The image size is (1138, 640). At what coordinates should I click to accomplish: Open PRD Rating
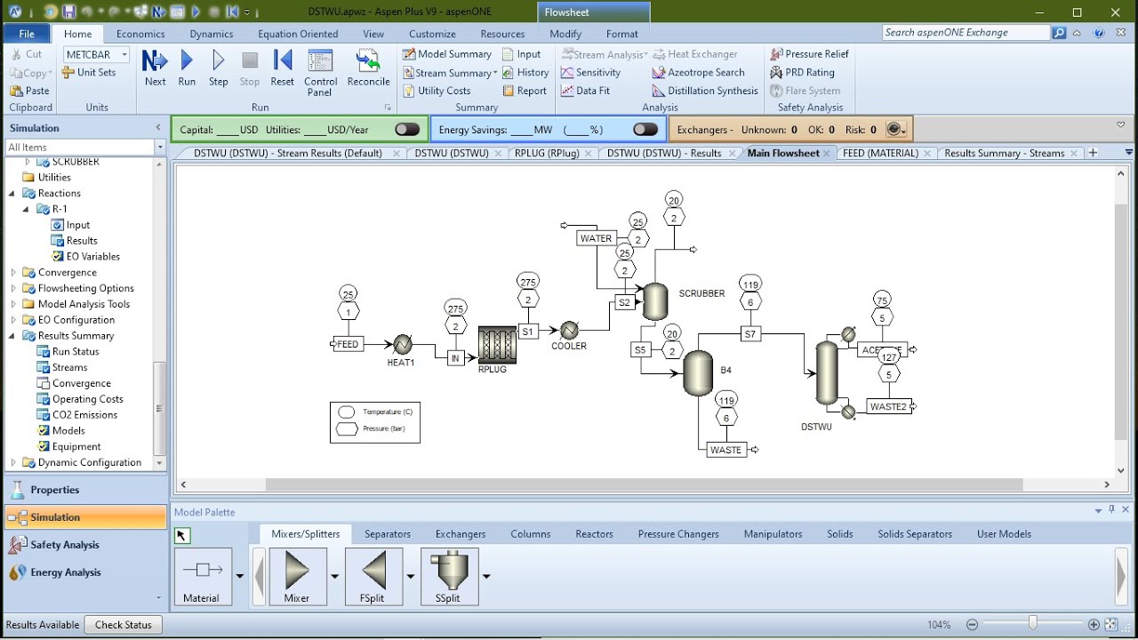pos(803,73)
